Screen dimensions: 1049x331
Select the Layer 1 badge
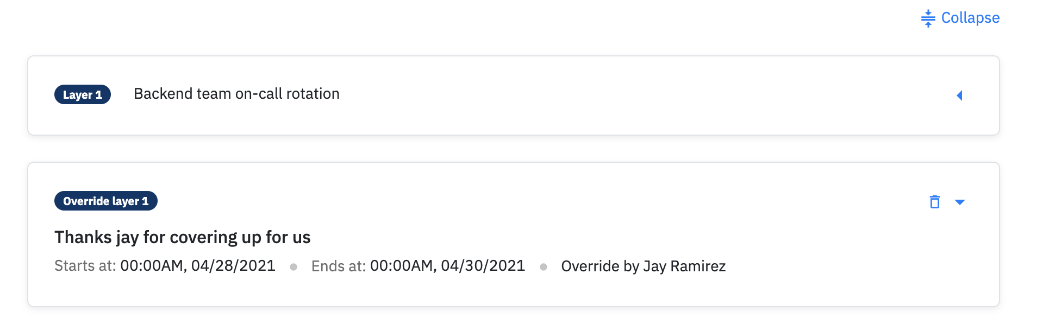[83, 94]
